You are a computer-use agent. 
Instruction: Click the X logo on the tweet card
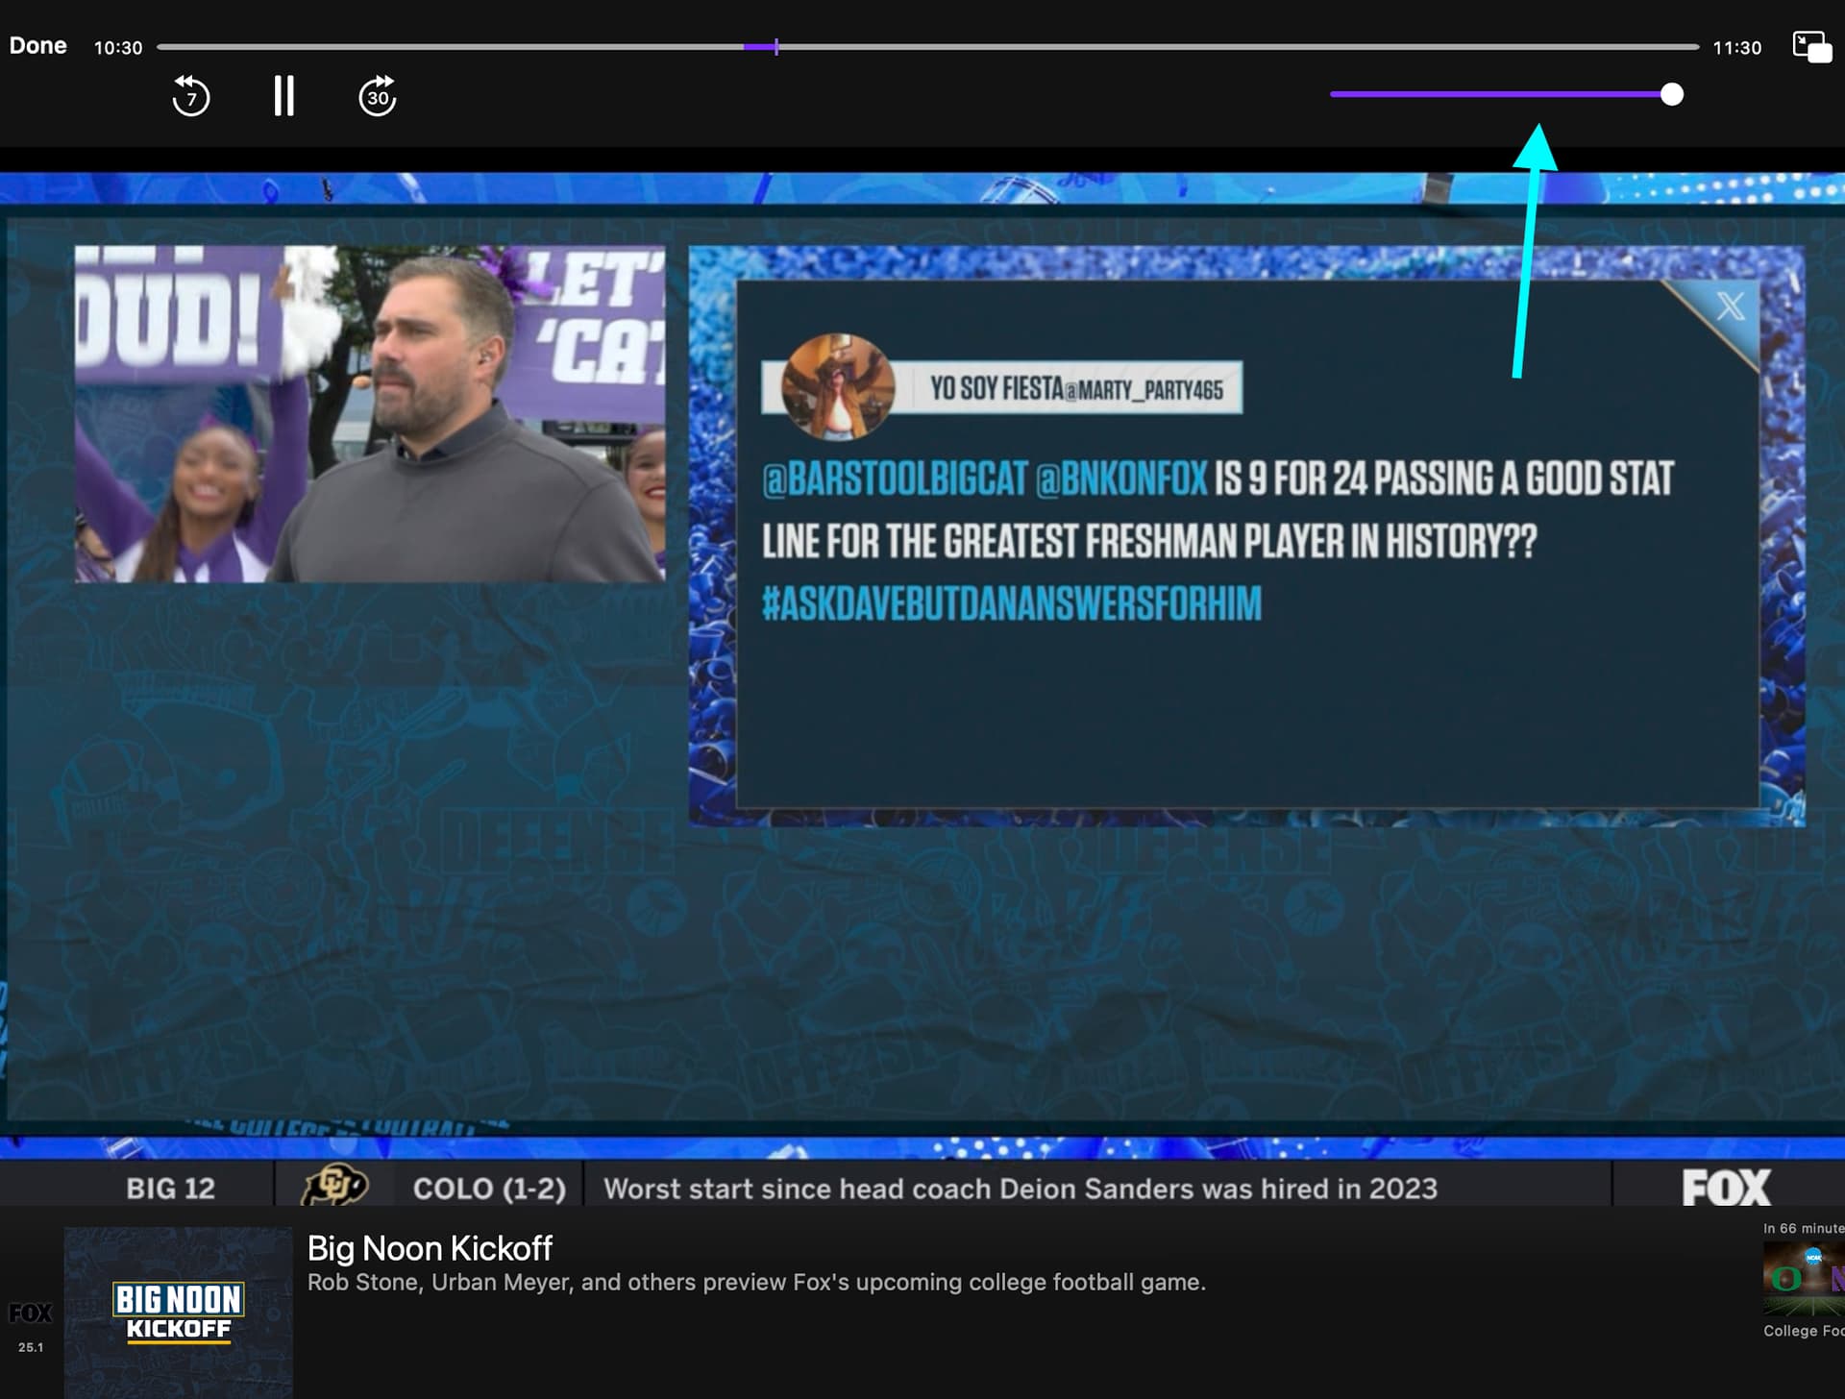(1730, 307)
